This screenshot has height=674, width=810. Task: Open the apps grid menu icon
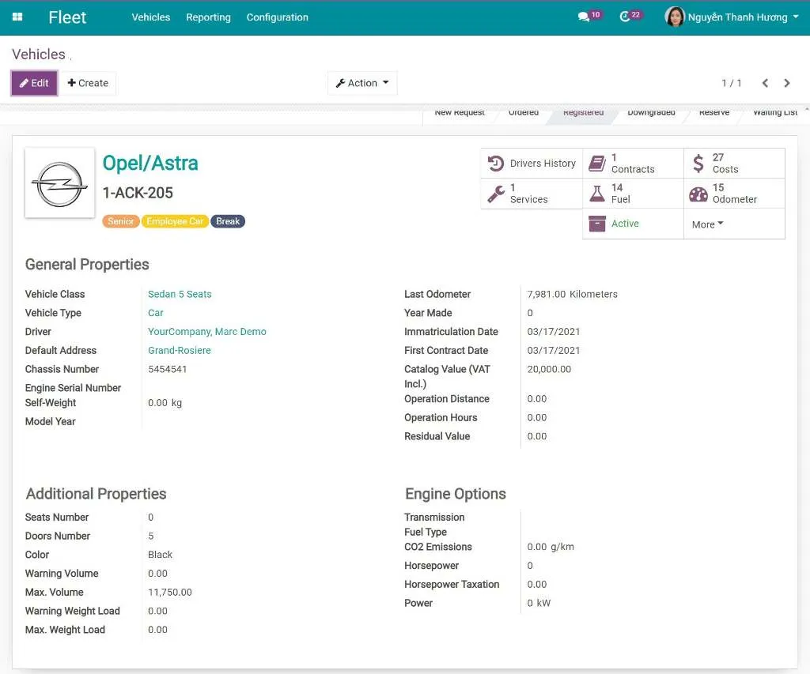click(17, 17)
